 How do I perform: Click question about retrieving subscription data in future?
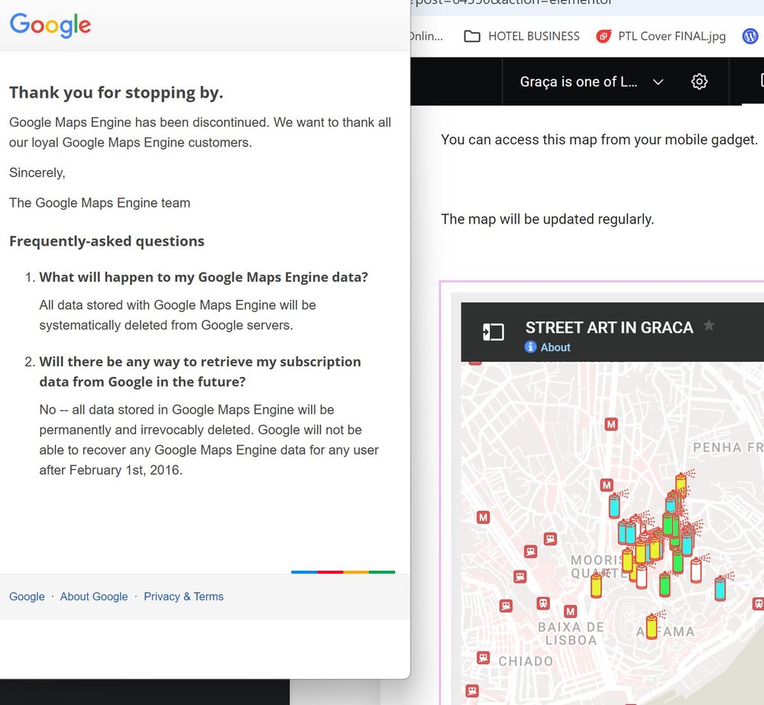click(x=200, y=372)
